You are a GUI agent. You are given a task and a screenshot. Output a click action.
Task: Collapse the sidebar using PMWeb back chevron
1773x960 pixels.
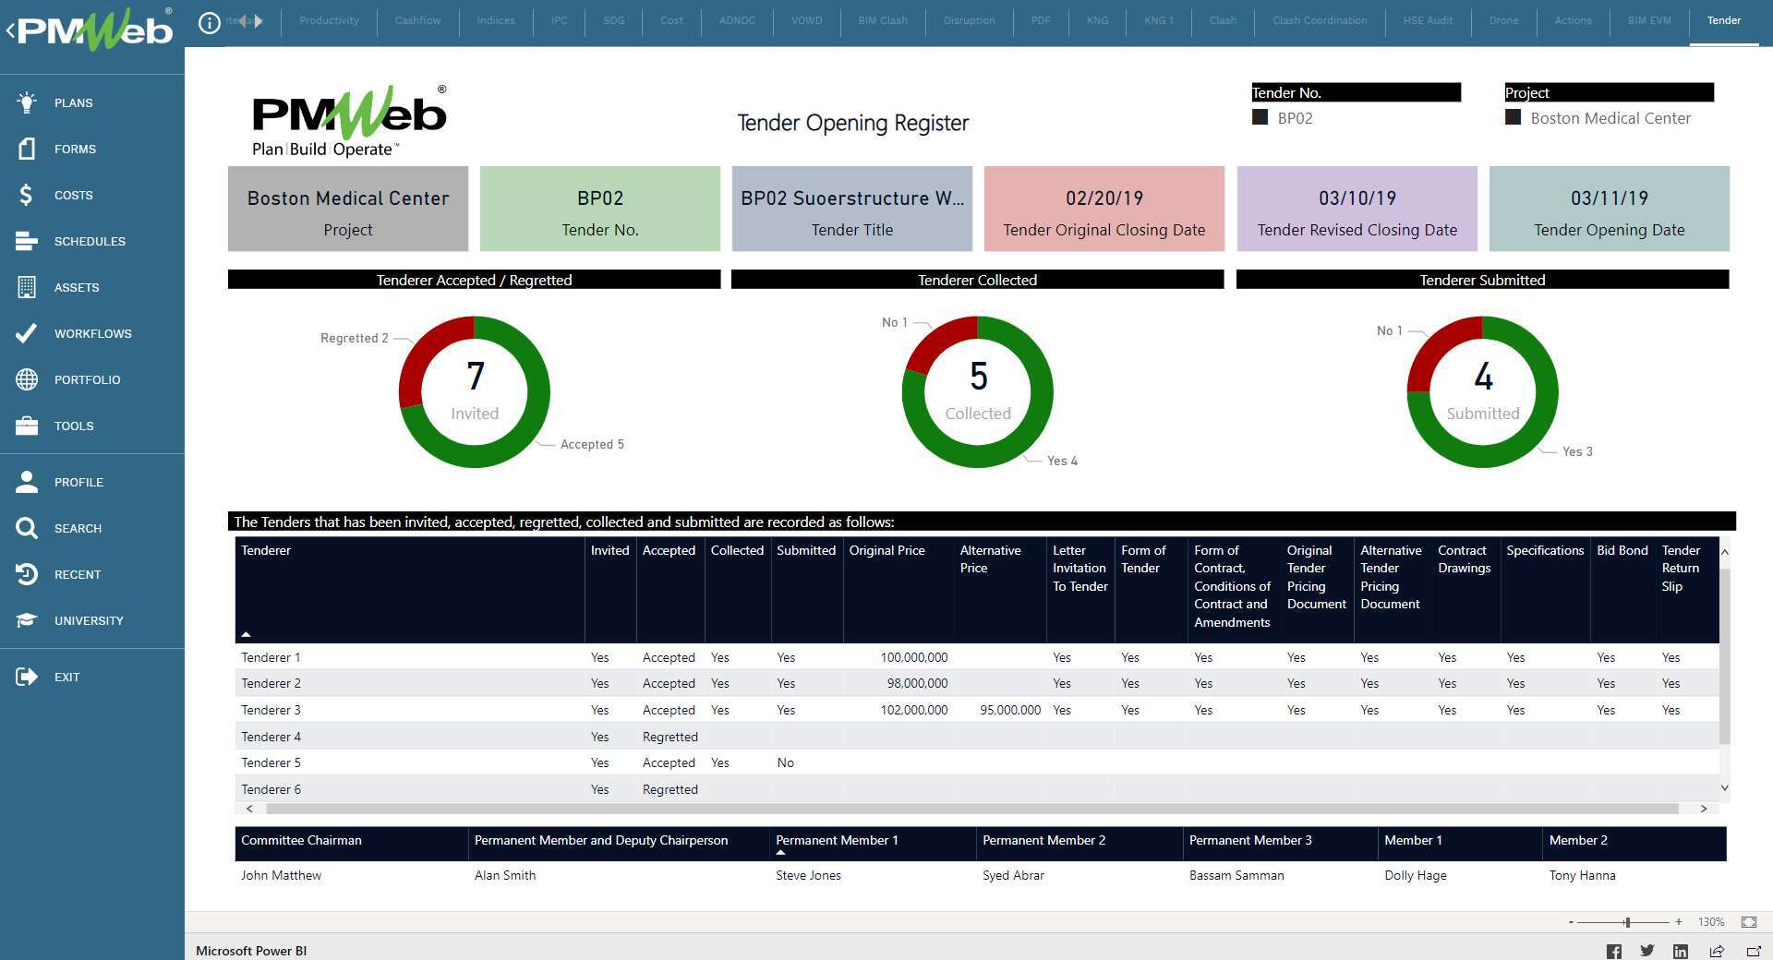click(10, 30)
